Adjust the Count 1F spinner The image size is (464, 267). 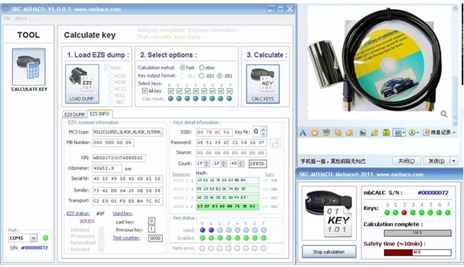coord(224,164)
